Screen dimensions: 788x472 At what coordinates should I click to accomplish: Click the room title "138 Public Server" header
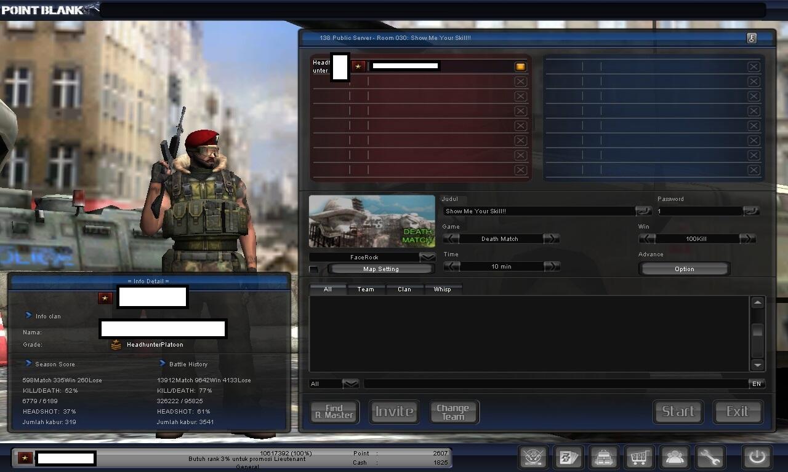(x=395, y=38)
